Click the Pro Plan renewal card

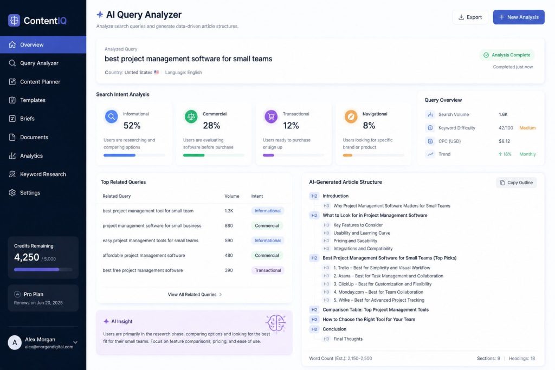[43, 298]
